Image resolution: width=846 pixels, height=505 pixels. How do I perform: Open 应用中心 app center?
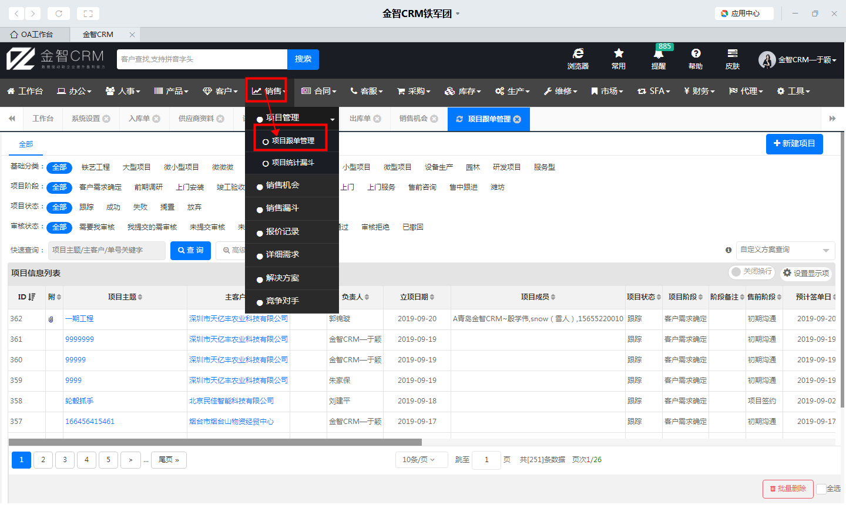coord(744,13)
